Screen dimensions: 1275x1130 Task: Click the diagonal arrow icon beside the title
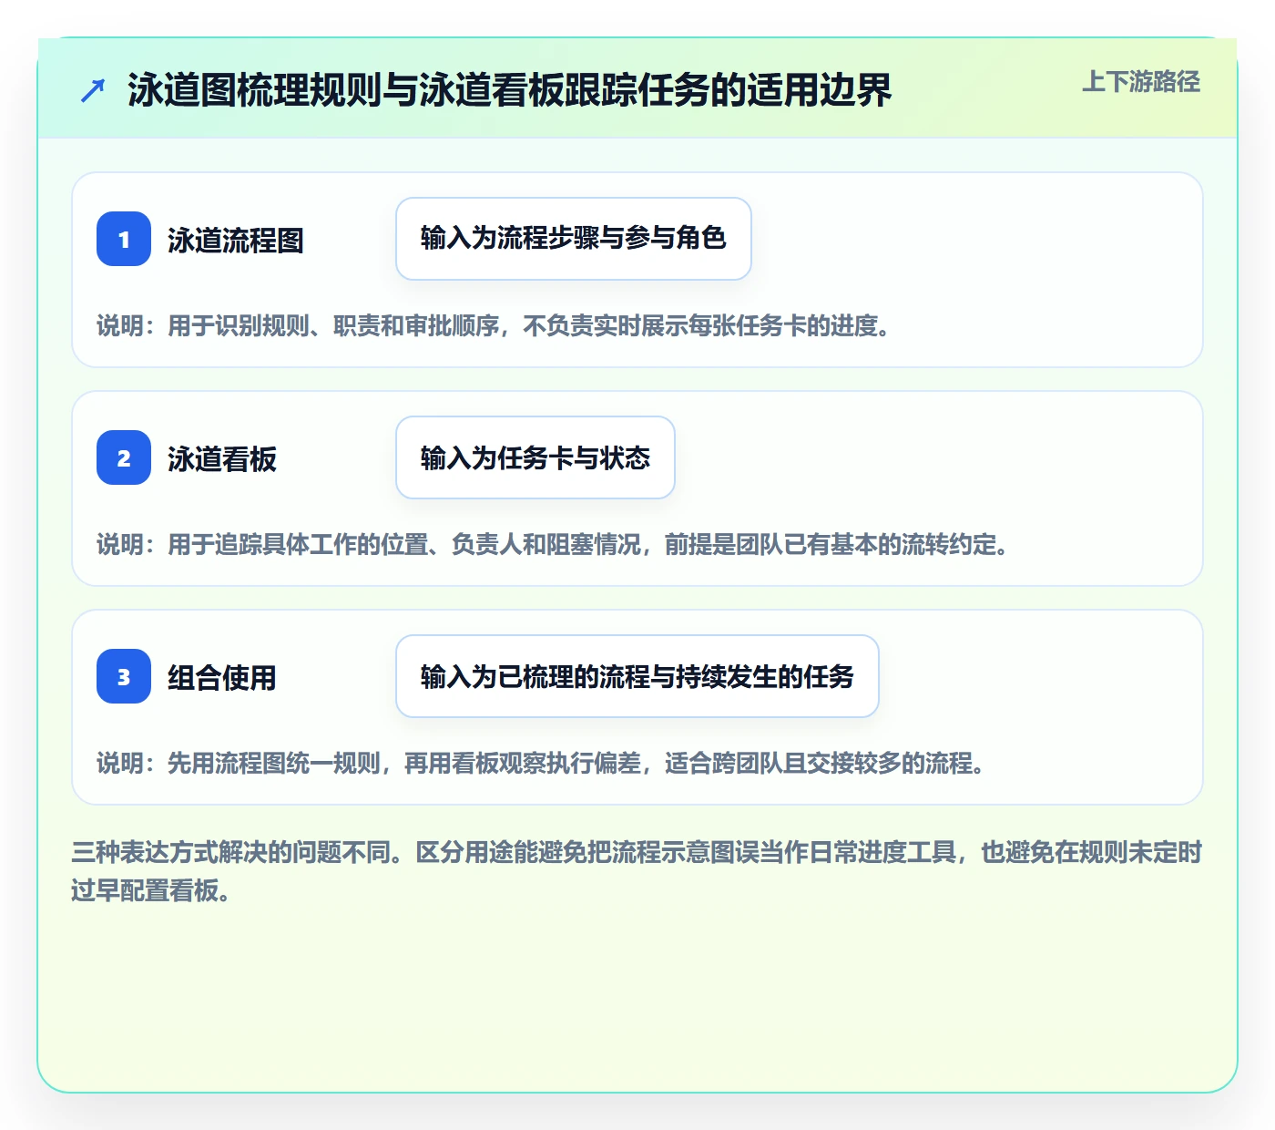[93, 90]
